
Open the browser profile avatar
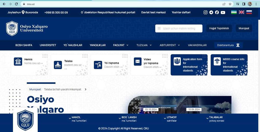[x=250, y=4]
